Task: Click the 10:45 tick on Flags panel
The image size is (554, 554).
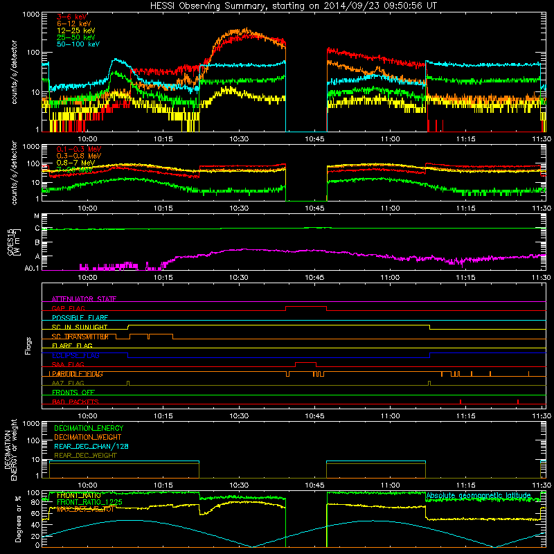Action: tap(314, 416)
